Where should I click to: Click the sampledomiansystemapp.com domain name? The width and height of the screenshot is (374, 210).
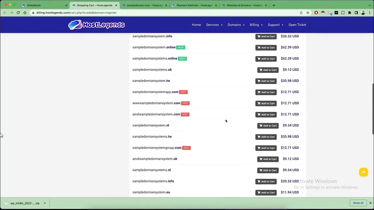pos(155,92)
